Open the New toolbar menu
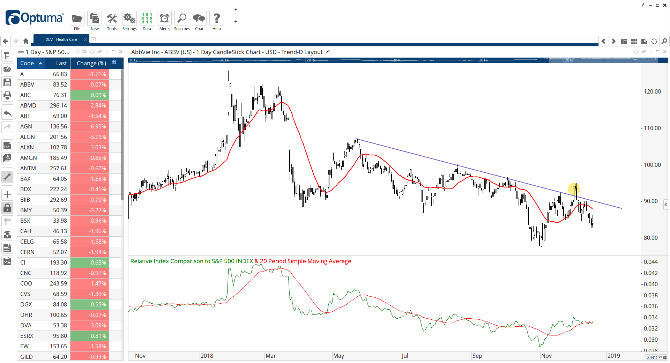Screen dimensions: 670x363 (x=95, y=21)
